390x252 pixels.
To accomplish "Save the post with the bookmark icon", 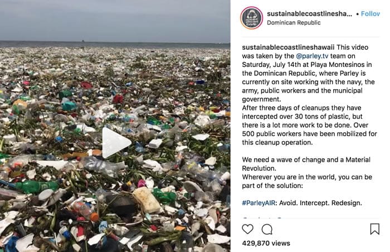I will pyautogui.click(x=374, y=229).
